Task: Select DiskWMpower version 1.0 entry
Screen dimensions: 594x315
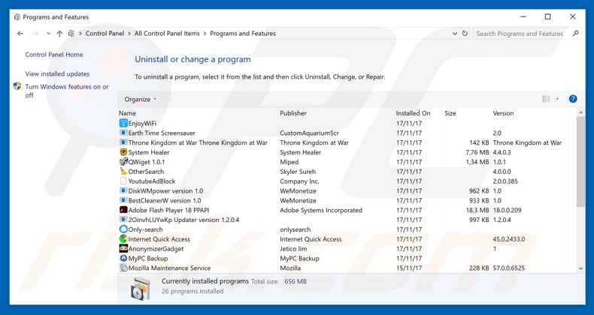Action: 165,190
